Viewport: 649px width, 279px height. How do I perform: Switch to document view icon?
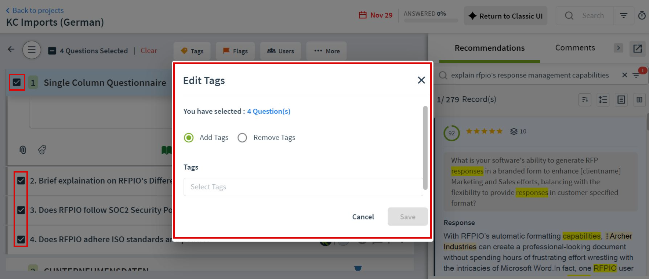621,99
